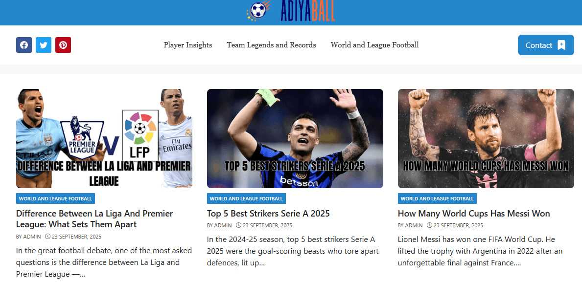This screenshot has width=582, height=283.
Task: Click the category tag above Messi article
Action: click(x=437, y=198)
